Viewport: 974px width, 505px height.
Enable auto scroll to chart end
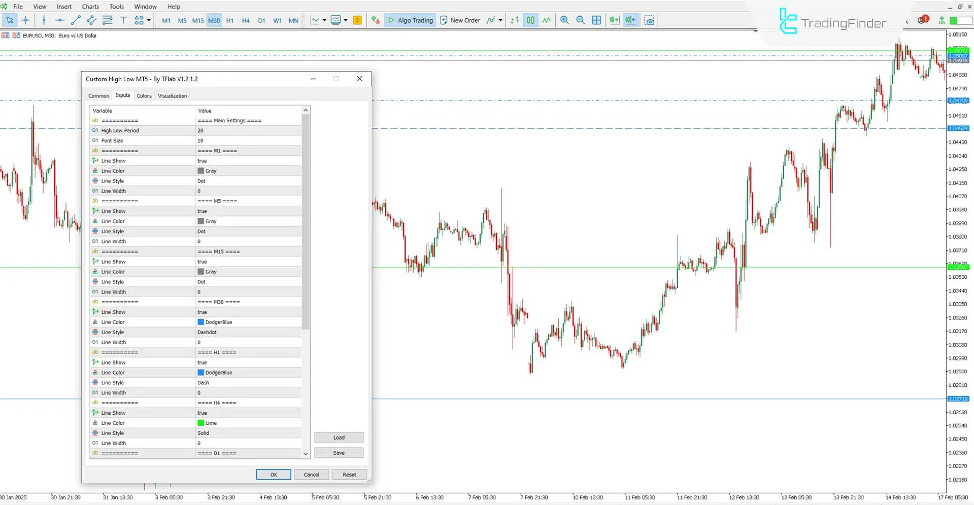614,20
